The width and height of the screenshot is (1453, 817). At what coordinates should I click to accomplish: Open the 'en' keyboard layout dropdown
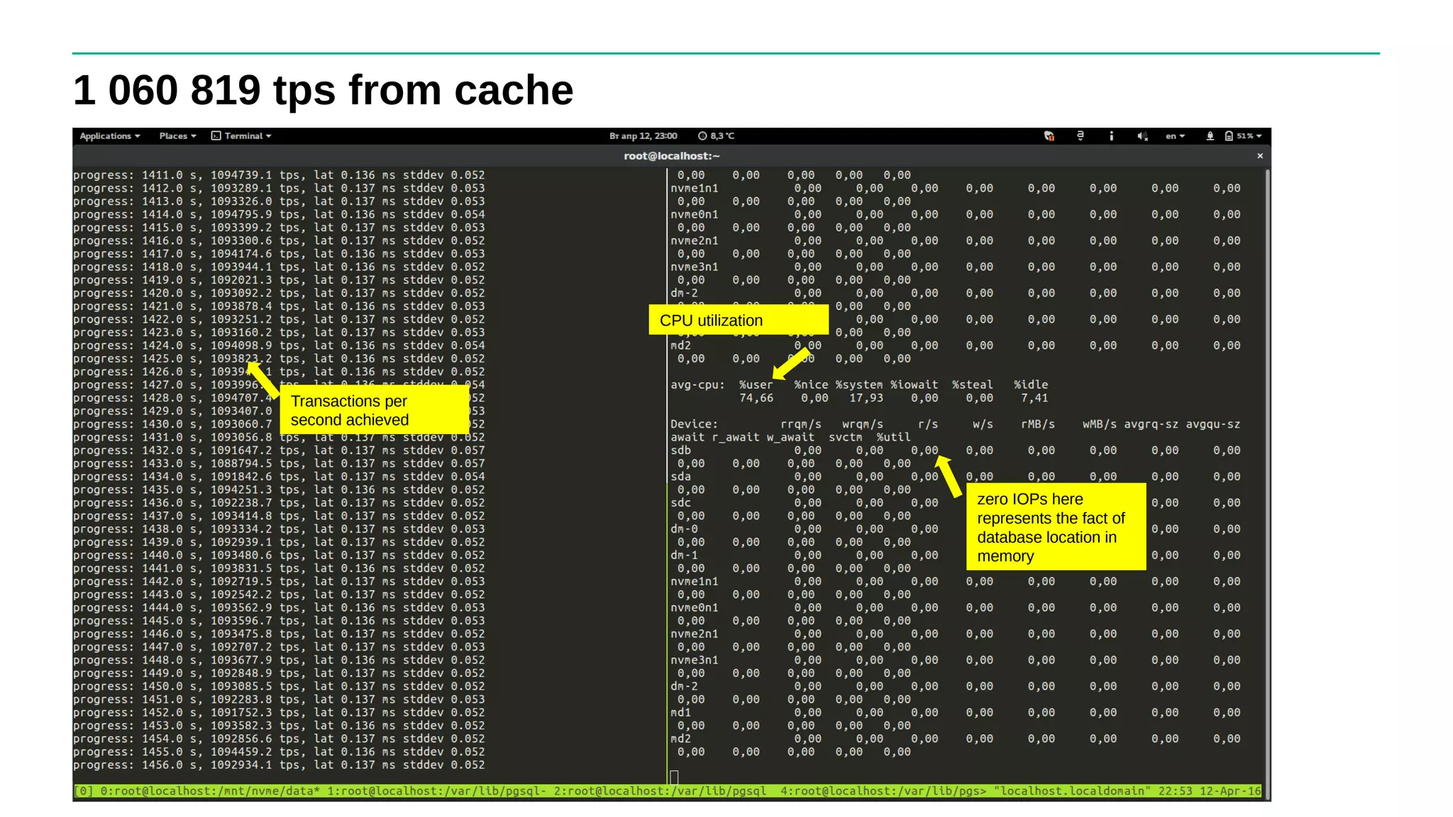[1175, 136]
